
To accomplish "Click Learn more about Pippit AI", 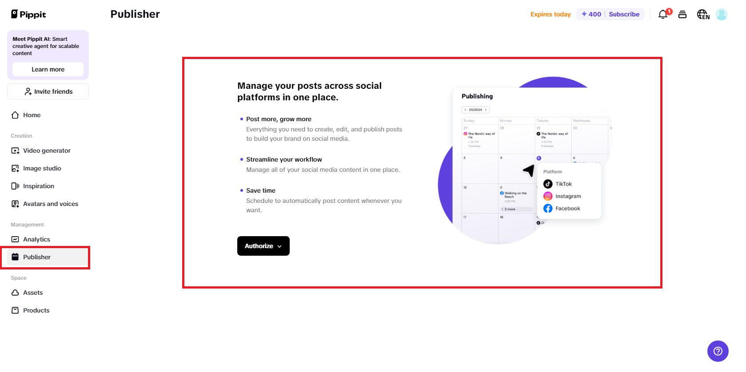I will point(48,69).
